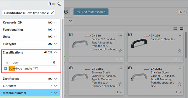
Task: Click the 3D cube icon on GN 328.5 Type B
Action: 130,68
